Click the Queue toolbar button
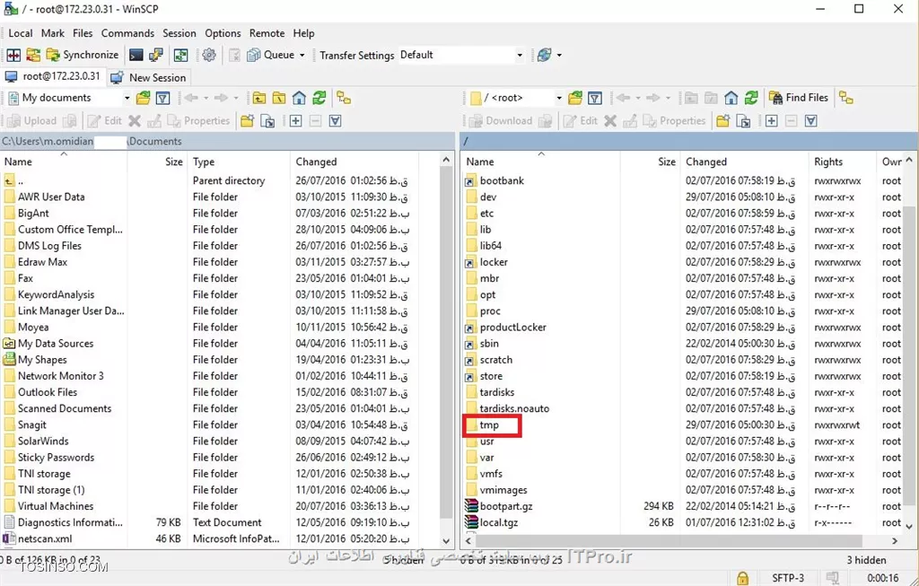 pyautogui.click(x=271, y=55)
